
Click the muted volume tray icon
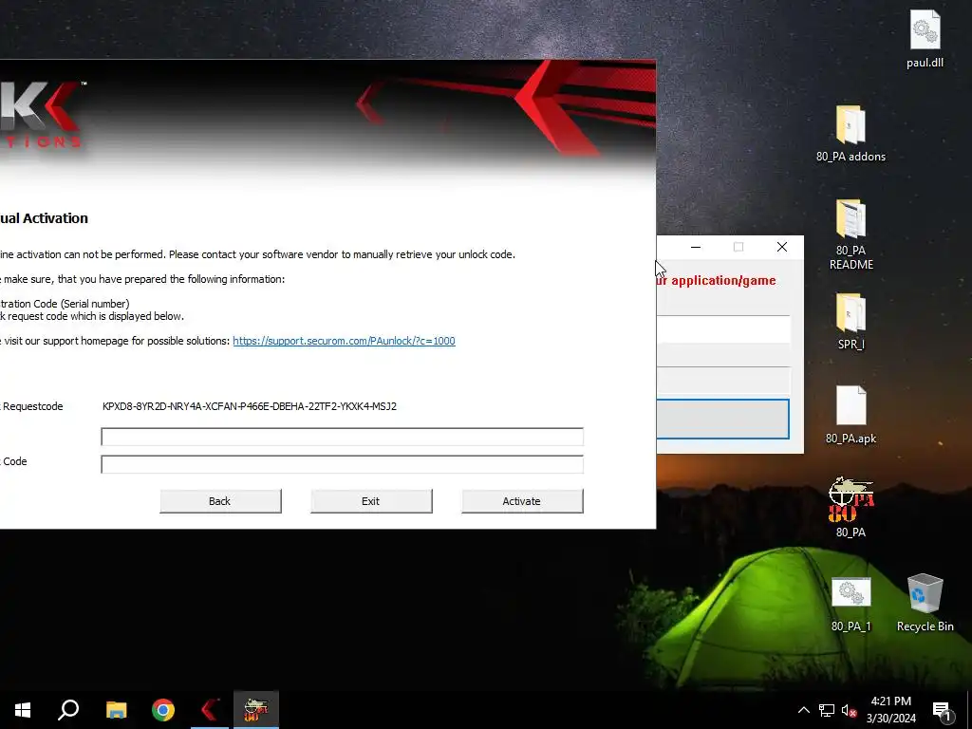pyautogui.click(x=849, y=710)
